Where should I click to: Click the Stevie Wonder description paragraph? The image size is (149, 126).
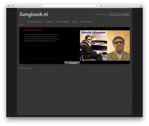point(41,38)
